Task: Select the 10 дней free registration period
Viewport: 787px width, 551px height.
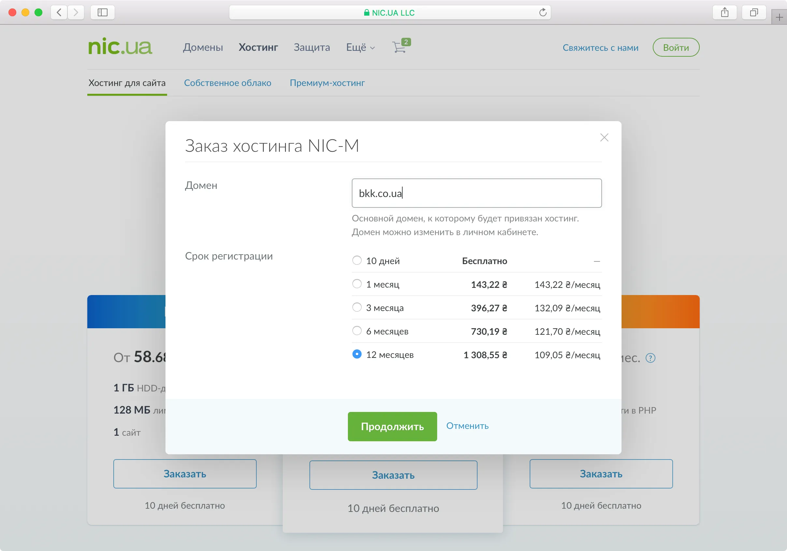Action: click(357, 260)
